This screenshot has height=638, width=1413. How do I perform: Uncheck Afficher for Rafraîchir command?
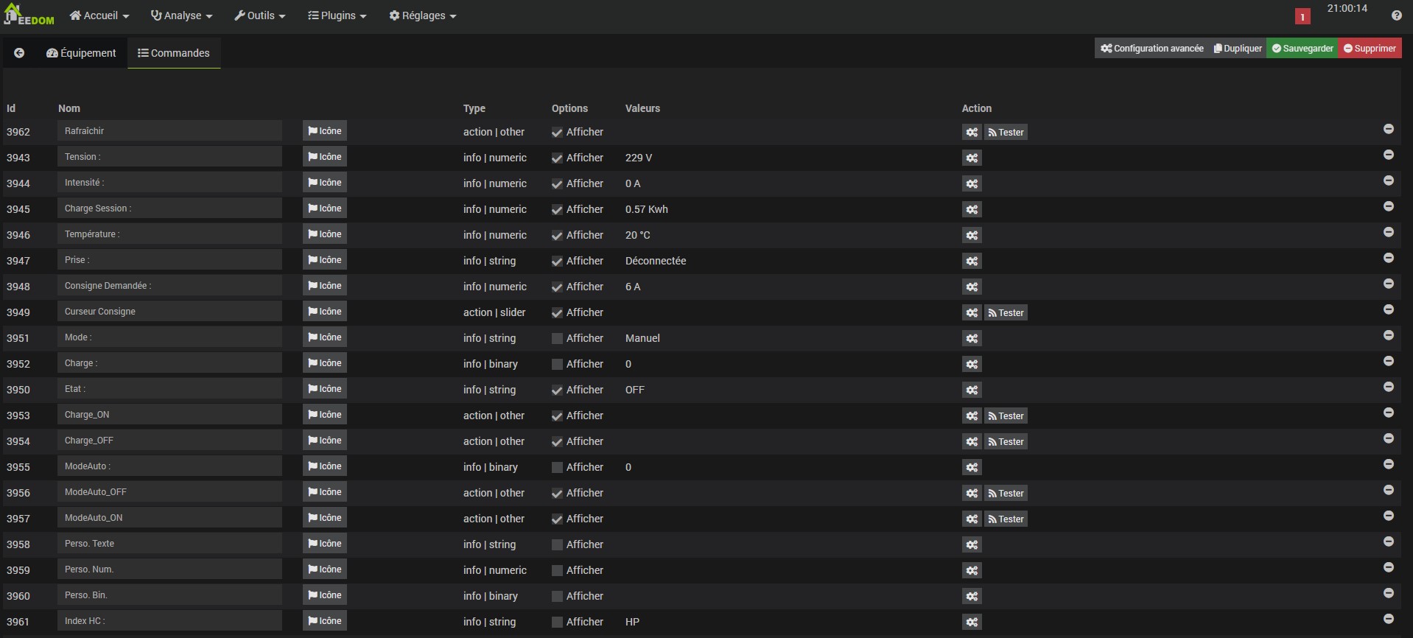click(557, 133)
